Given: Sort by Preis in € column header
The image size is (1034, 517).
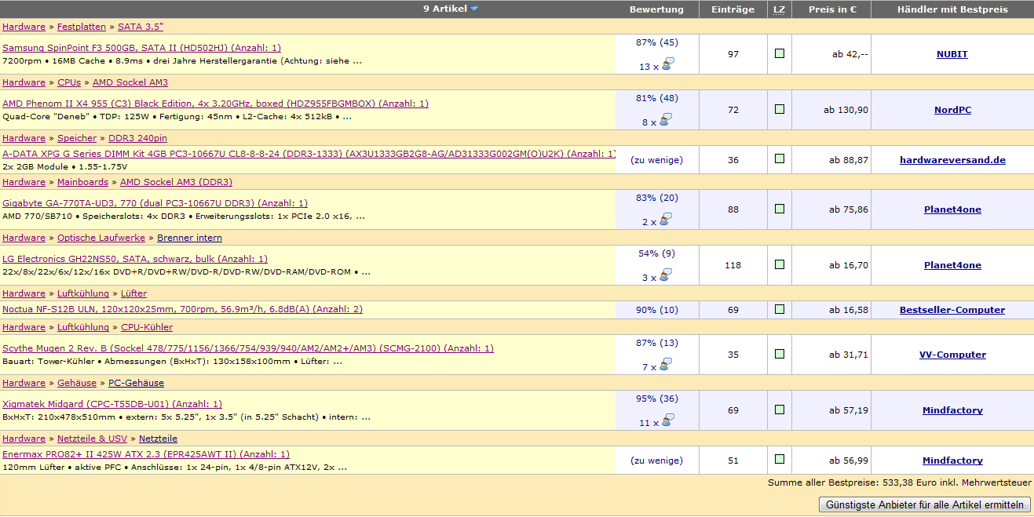Looking at the screenshot, I should tap(832, 9).
